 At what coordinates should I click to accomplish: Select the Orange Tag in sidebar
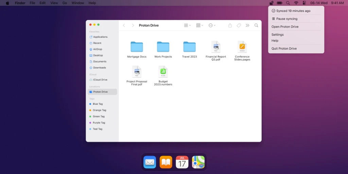99,110
